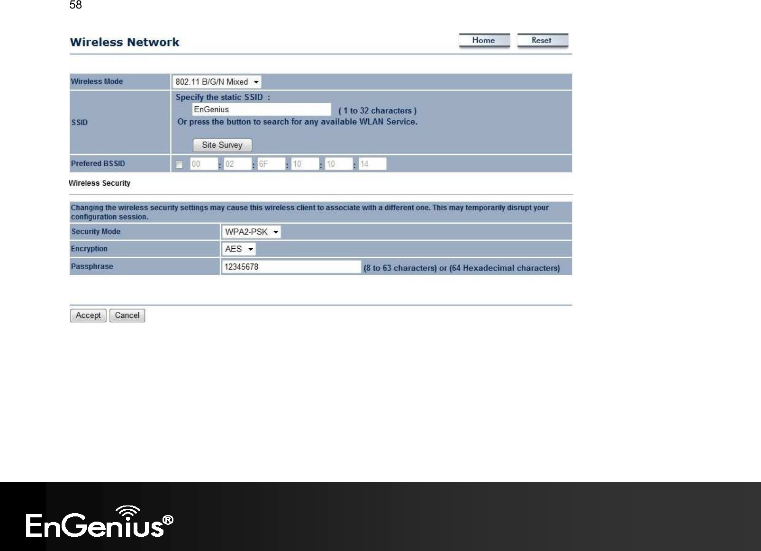Click the Encryption label
The width and height of the screenshot is (761, 551).
[x=89, y=249]
